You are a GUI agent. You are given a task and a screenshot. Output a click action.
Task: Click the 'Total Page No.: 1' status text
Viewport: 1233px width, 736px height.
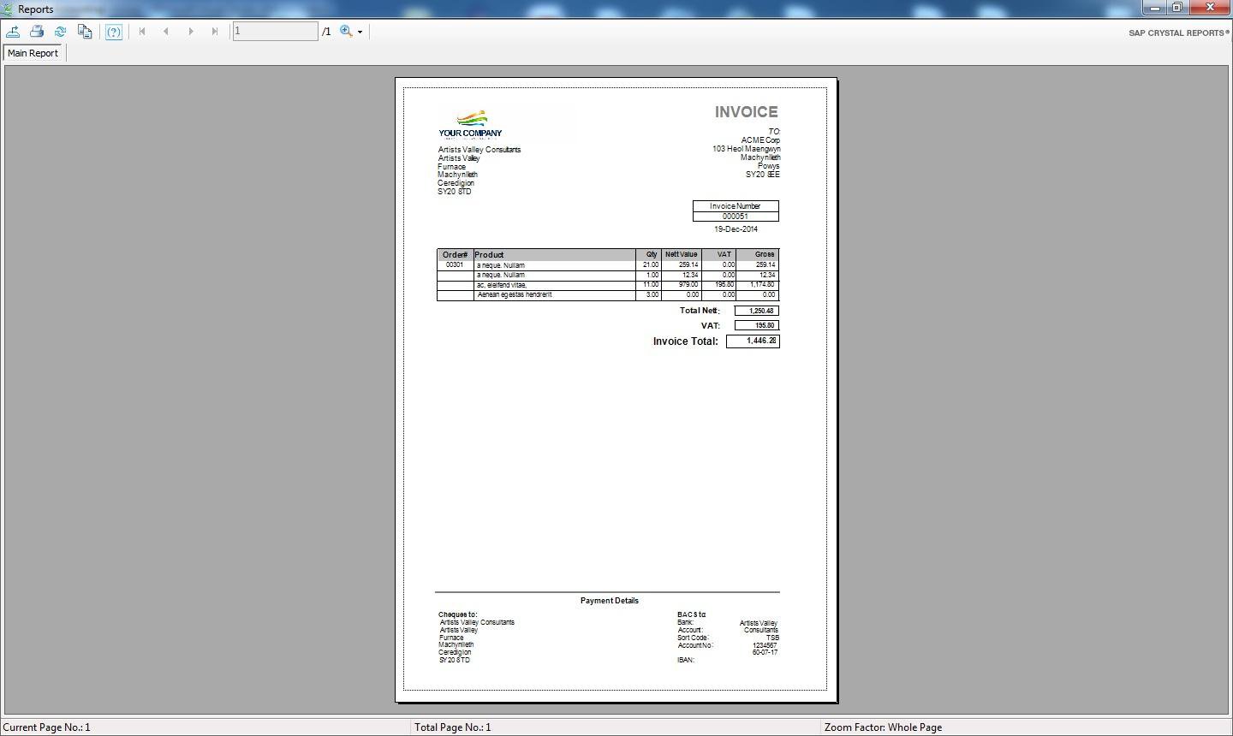pos(453,727)
